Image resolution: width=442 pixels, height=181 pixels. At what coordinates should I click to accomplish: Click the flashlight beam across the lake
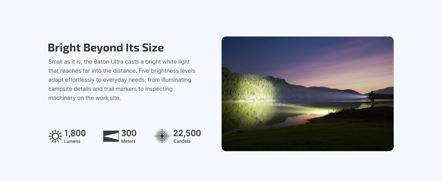pos(328,94)
